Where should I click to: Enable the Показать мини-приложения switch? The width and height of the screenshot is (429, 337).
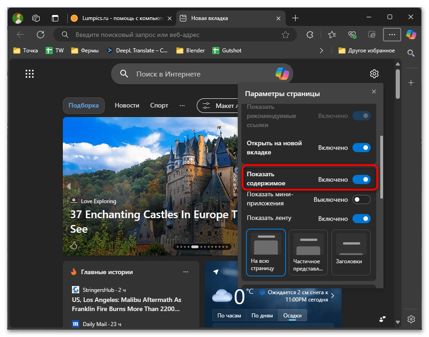362,199
